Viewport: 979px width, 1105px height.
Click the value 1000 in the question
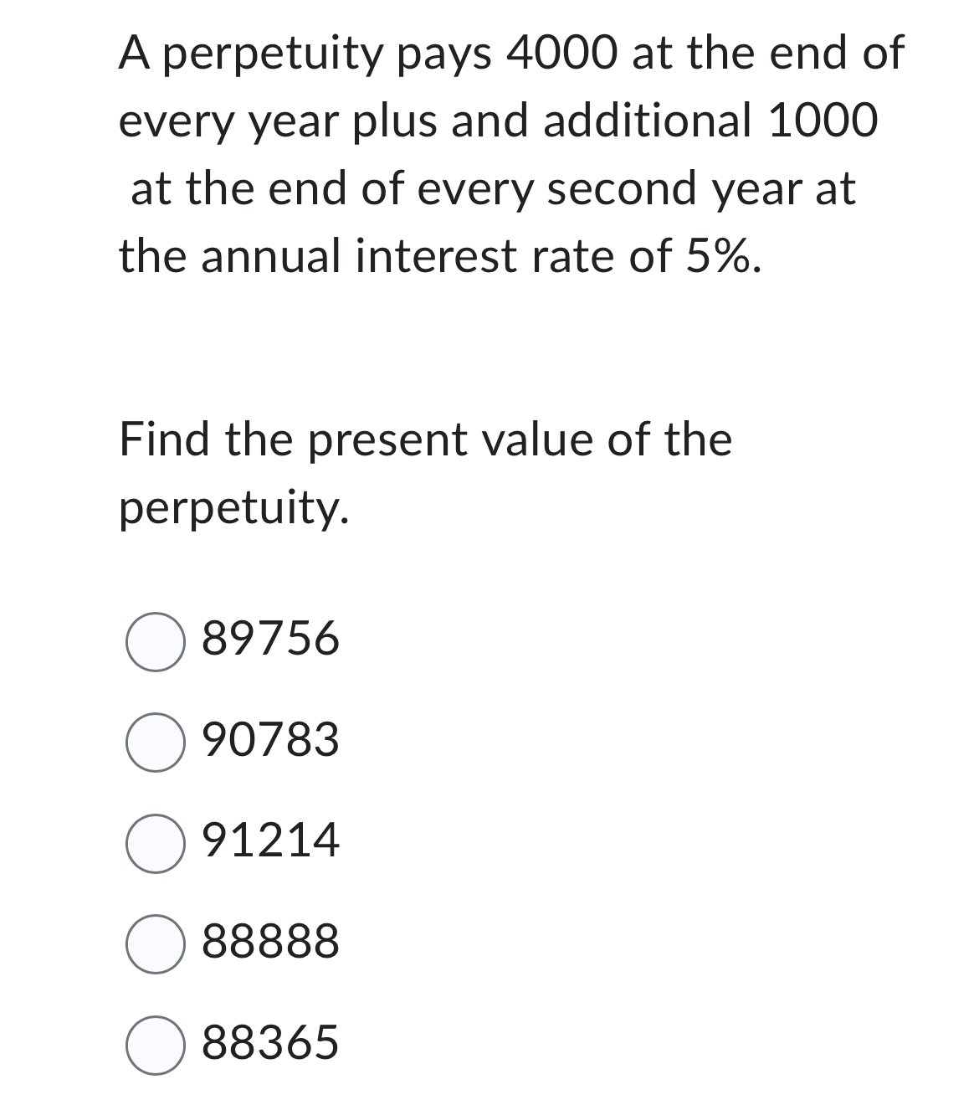(x=824, y=120)
